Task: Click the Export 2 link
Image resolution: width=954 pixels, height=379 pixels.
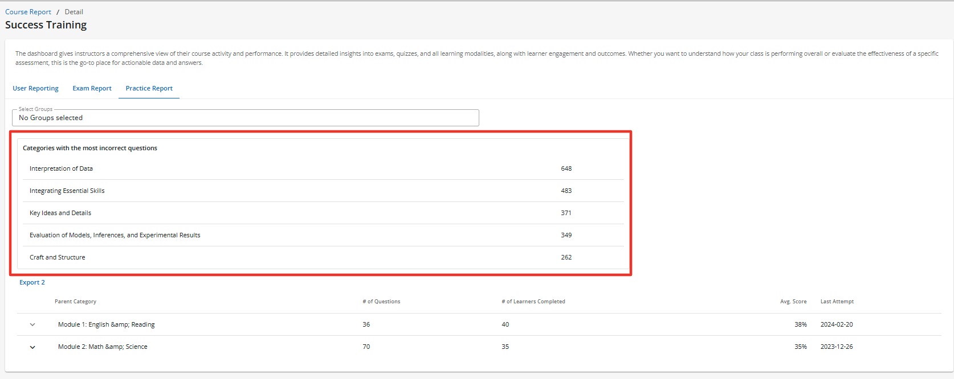Action: [x=32, y=282]
